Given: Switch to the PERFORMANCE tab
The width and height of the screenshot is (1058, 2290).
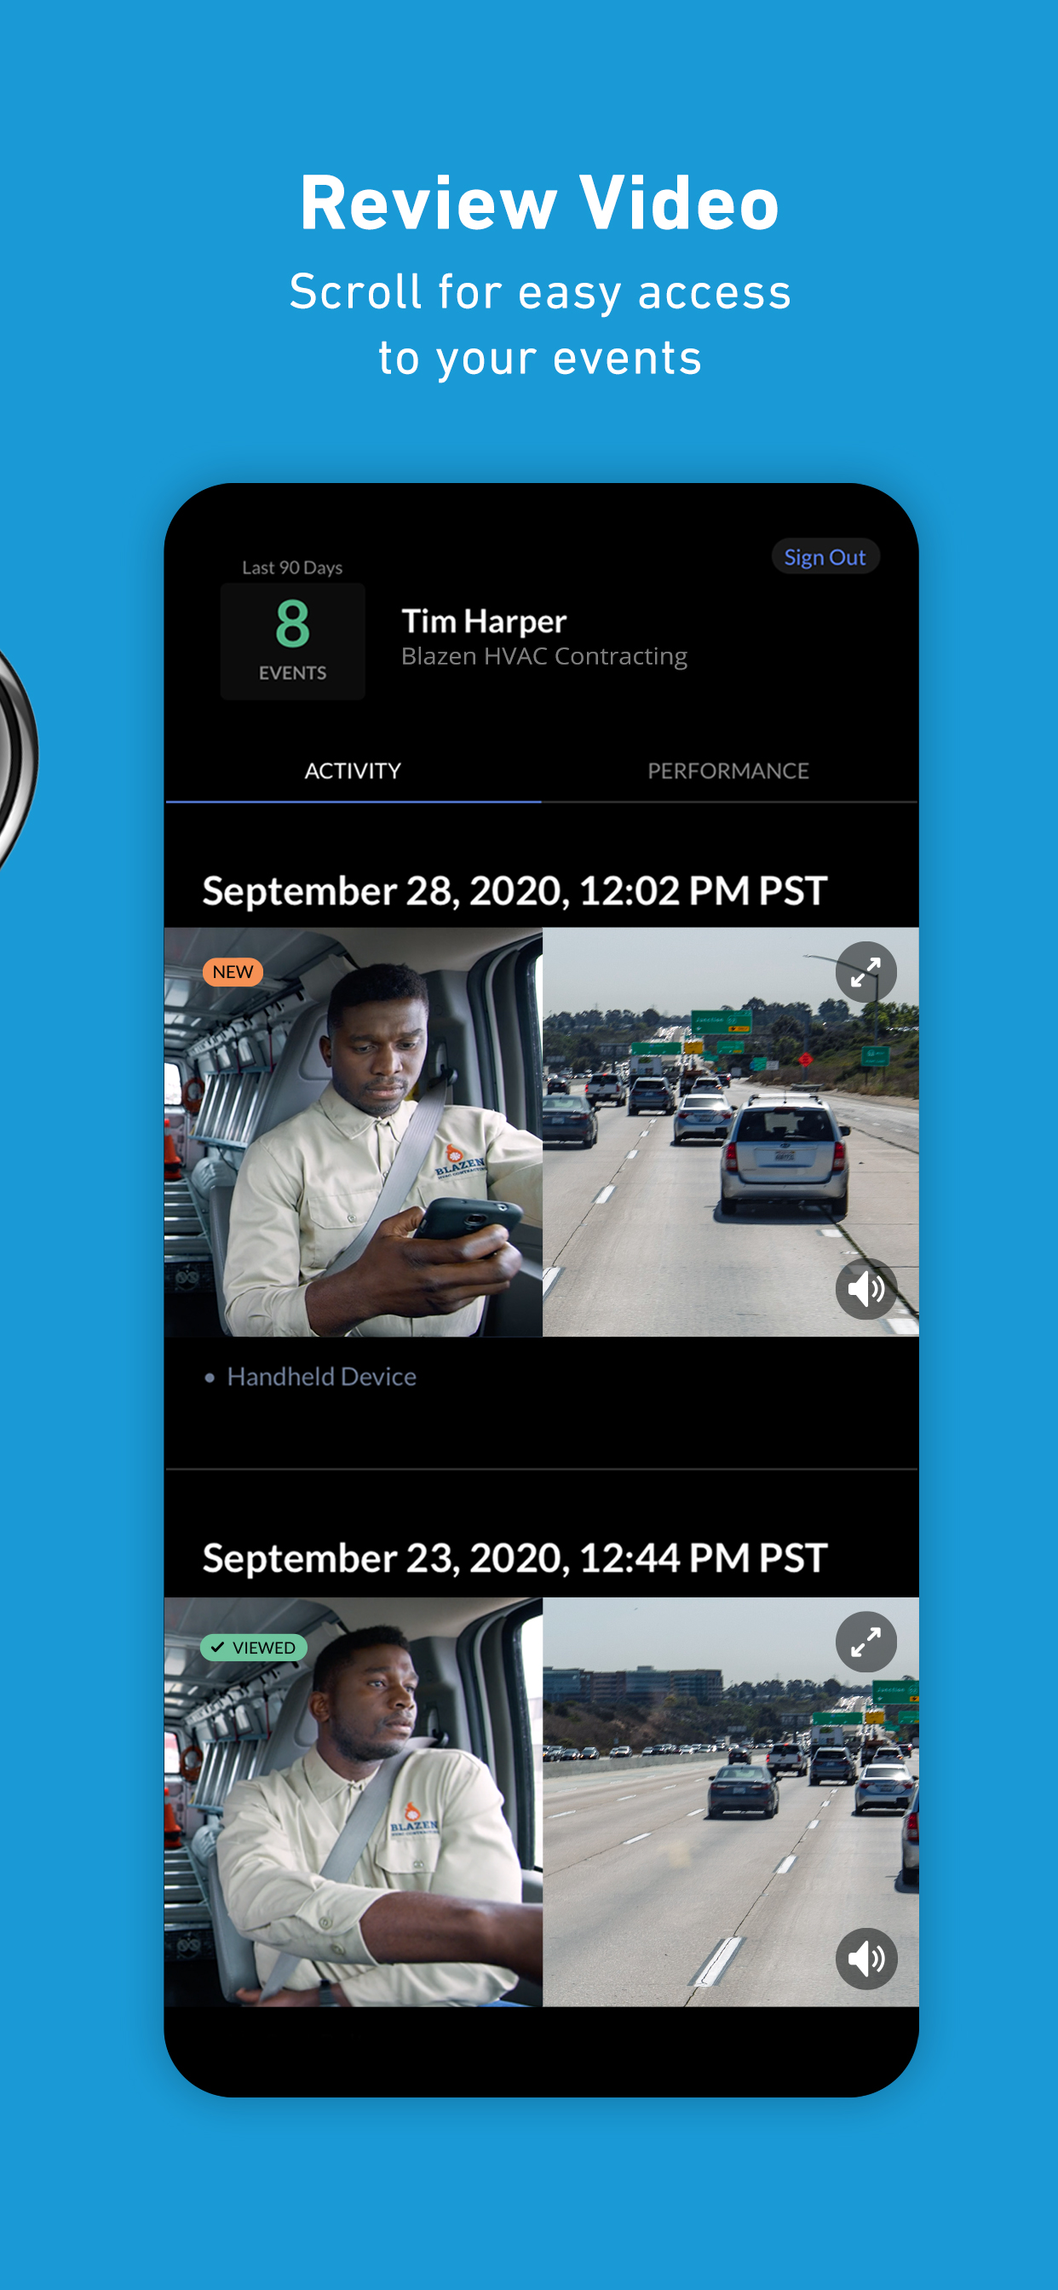Looking at the screenshot, I should click(x=728, y=771).
